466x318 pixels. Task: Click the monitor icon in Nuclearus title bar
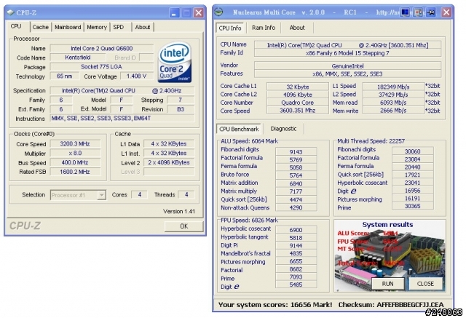[405, 12]
